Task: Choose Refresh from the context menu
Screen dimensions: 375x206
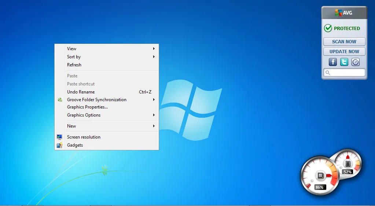Action: (107, 65)
